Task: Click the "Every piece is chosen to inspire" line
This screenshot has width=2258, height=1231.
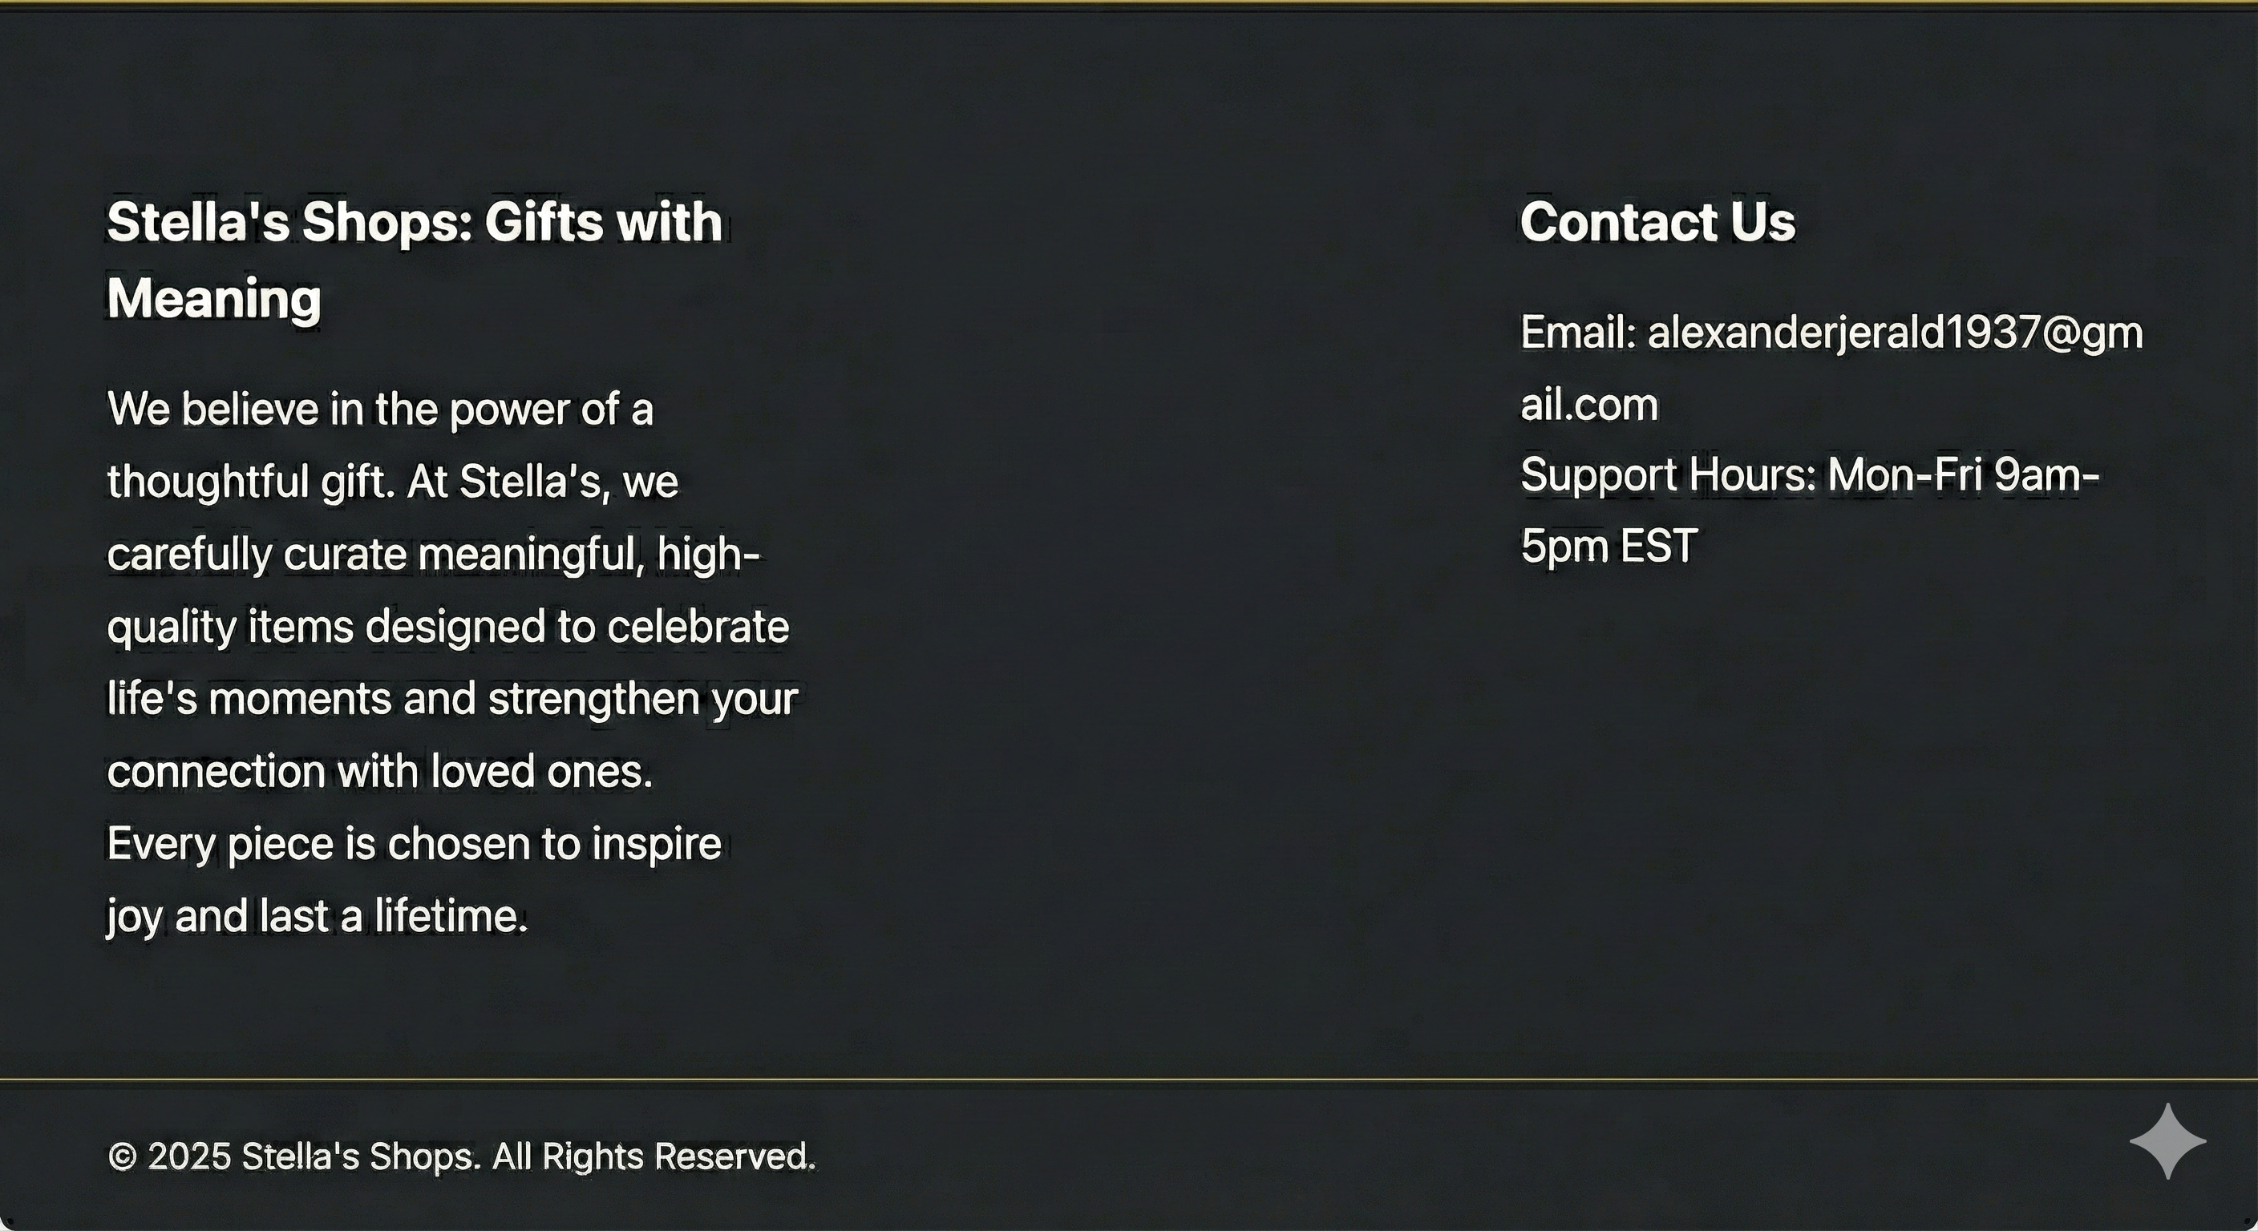Action: click(414, 845)
